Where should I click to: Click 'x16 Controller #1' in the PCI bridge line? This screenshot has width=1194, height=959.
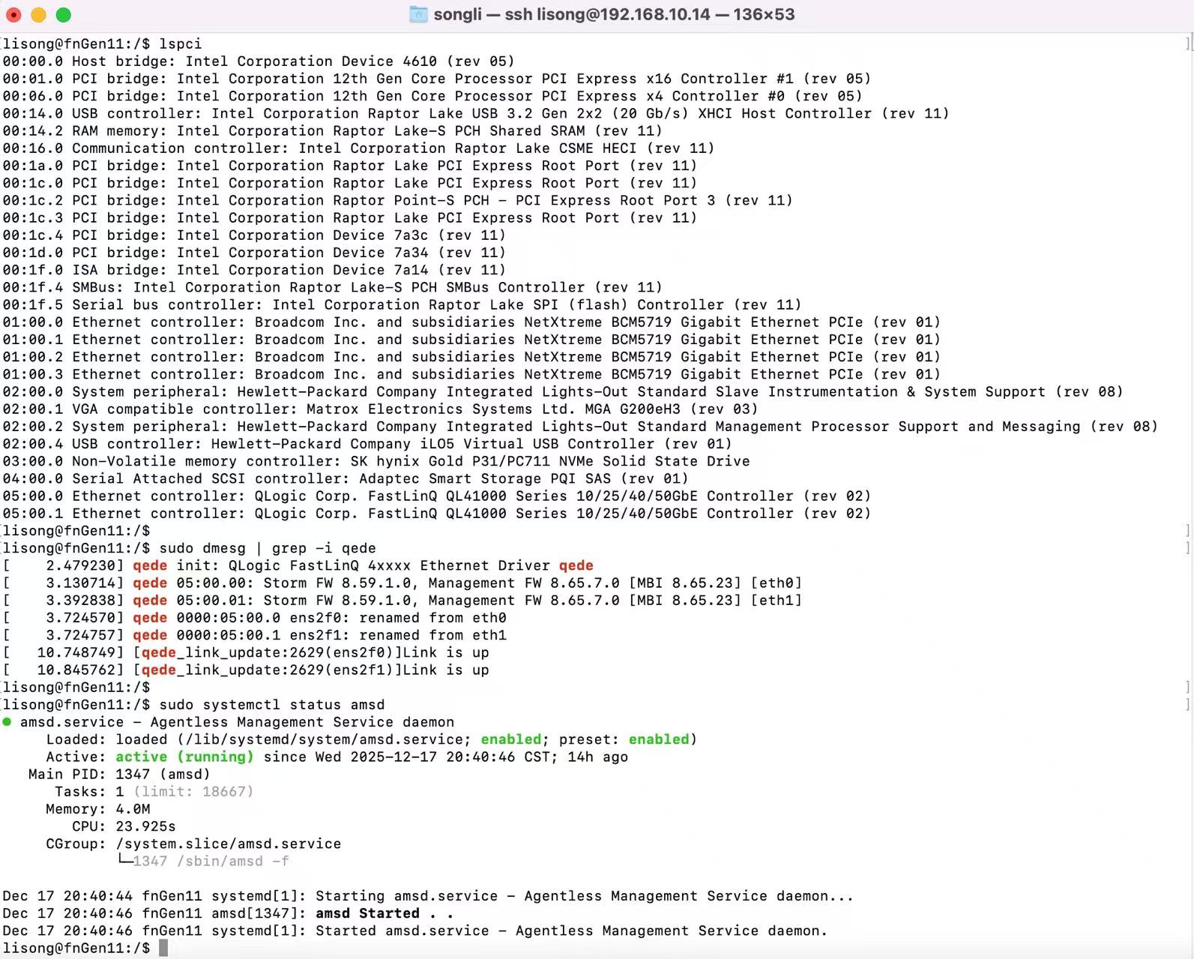[720, 79]
